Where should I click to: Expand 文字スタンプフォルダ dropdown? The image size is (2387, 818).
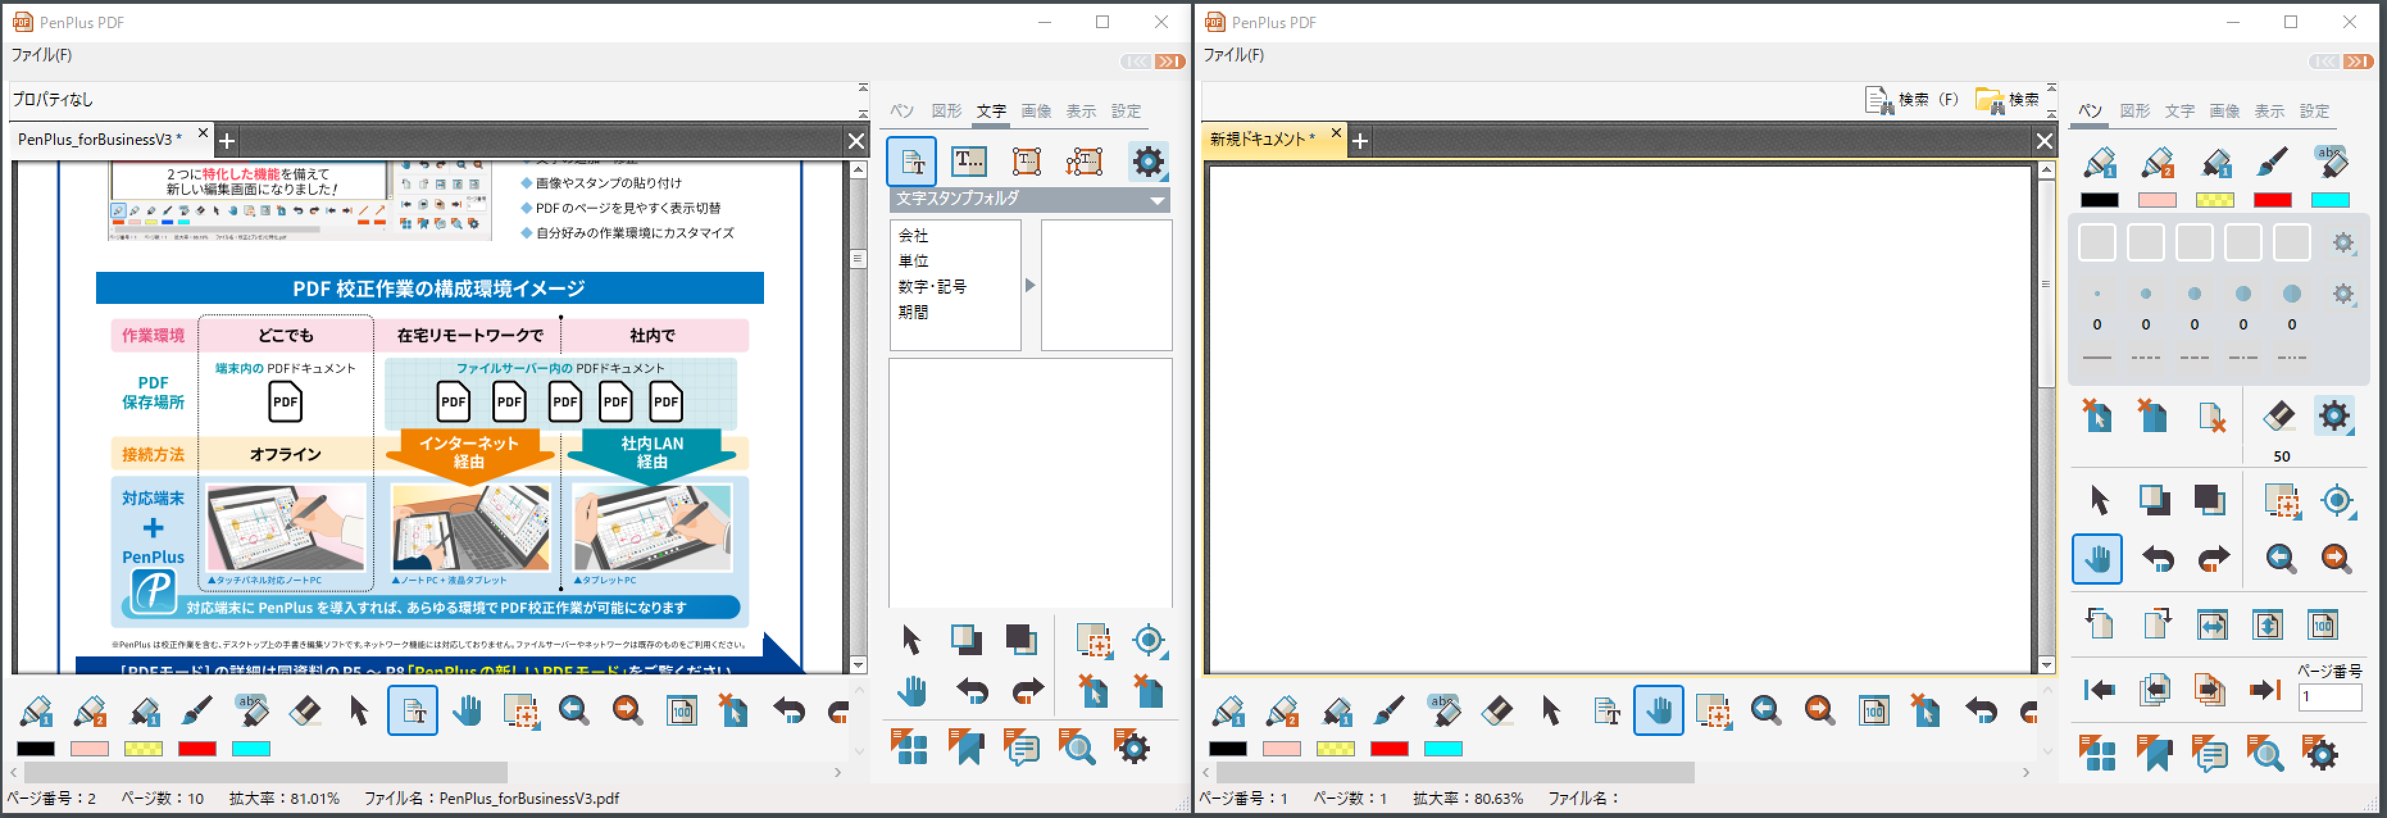click(x=1158, y=199)
